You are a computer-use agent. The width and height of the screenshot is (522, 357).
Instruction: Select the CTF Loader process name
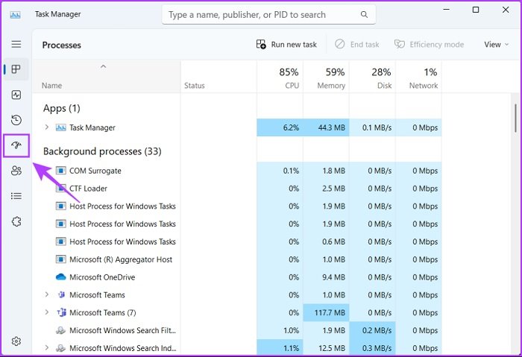88,189
